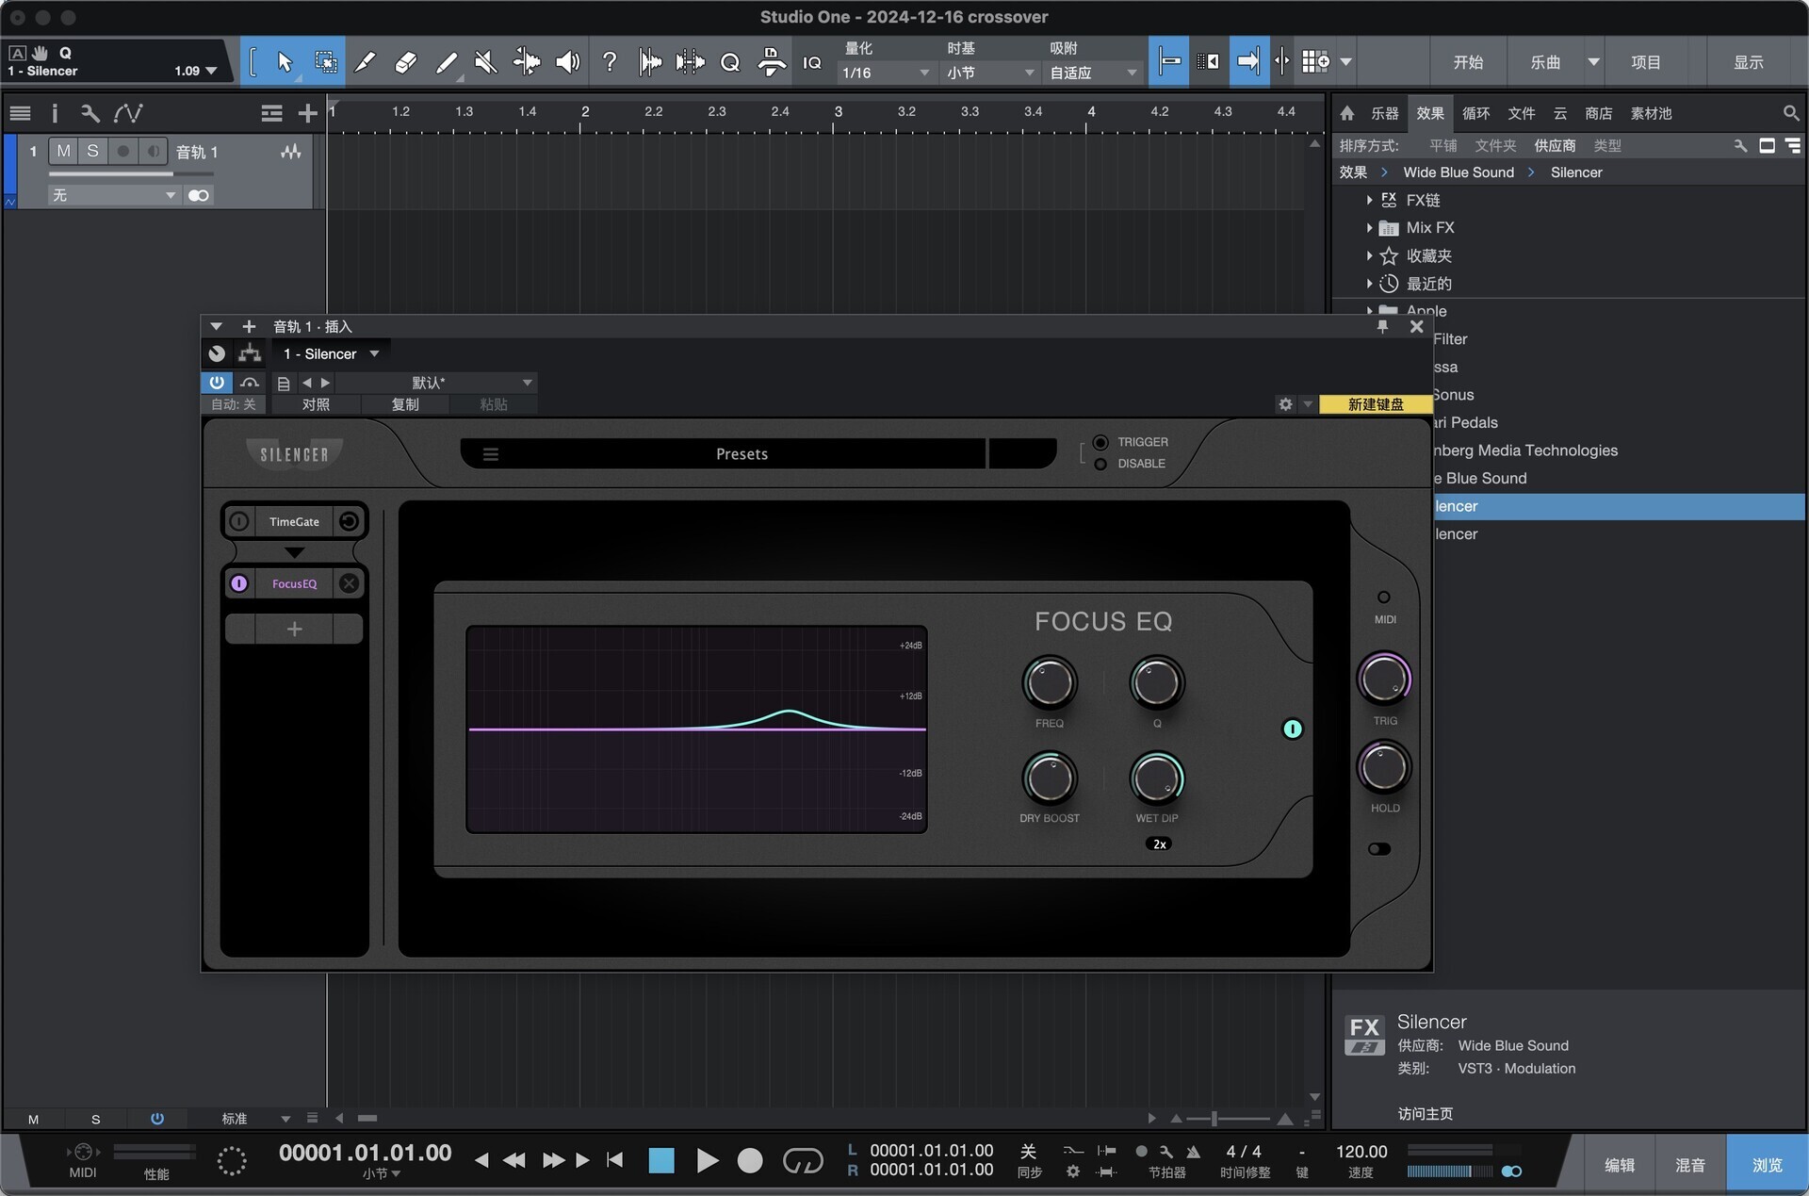Click the 2x oversampling button
Image resolution: width=1809 pixels, height=1196 pixels.
(x=1159, y=844)
